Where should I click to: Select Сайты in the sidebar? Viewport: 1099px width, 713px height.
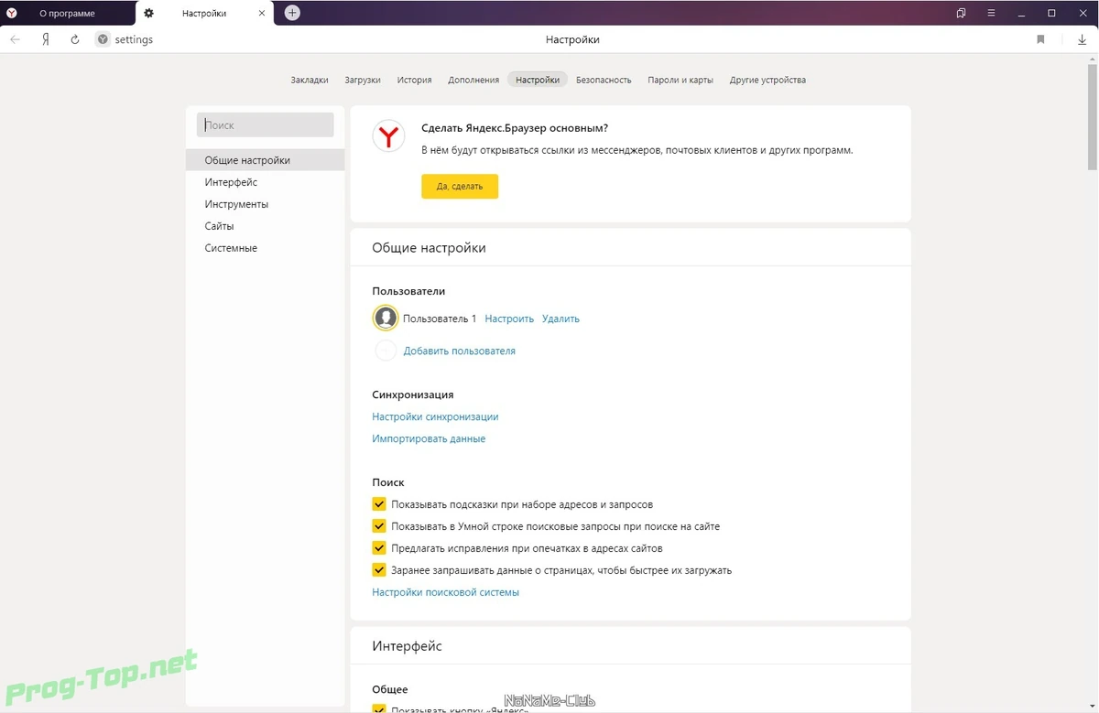(266, 226)
